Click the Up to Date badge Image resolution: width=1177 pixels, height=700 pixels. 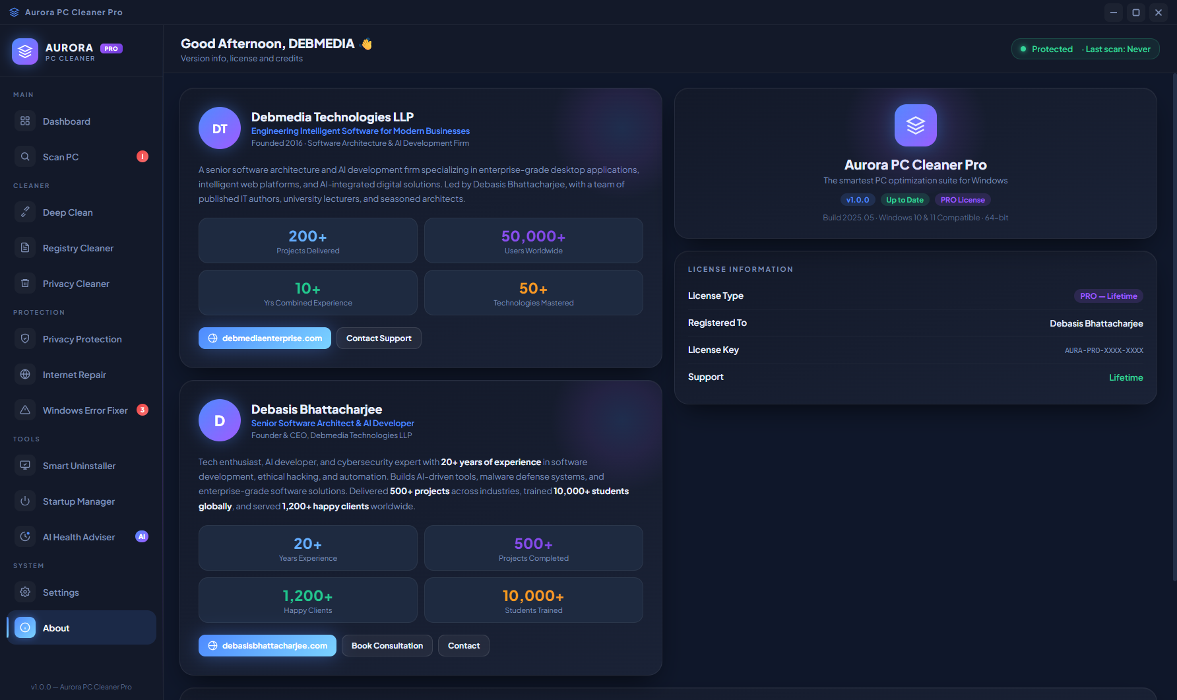(905, 200)
